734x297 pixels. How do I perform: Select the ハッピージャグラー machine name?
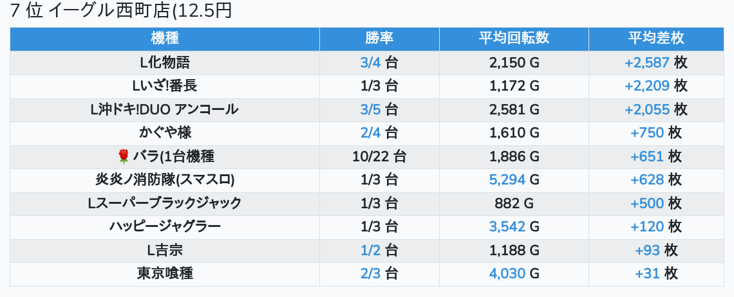click(165, 226)
